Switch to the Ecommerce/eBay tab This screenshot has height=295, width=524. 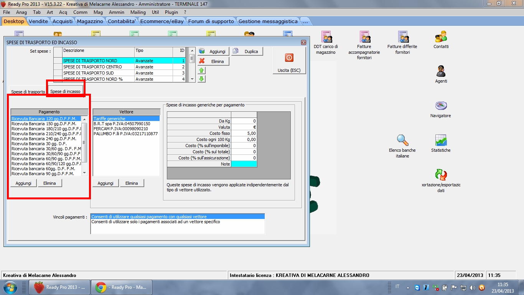pos(162,22)
